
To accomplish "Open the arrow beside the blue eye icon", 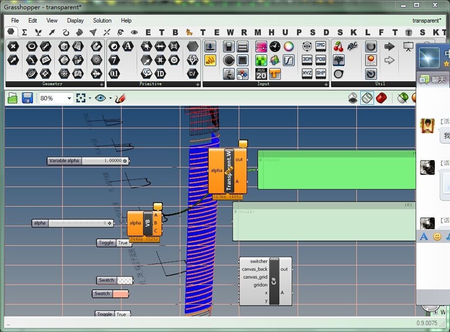I will 110,98.
